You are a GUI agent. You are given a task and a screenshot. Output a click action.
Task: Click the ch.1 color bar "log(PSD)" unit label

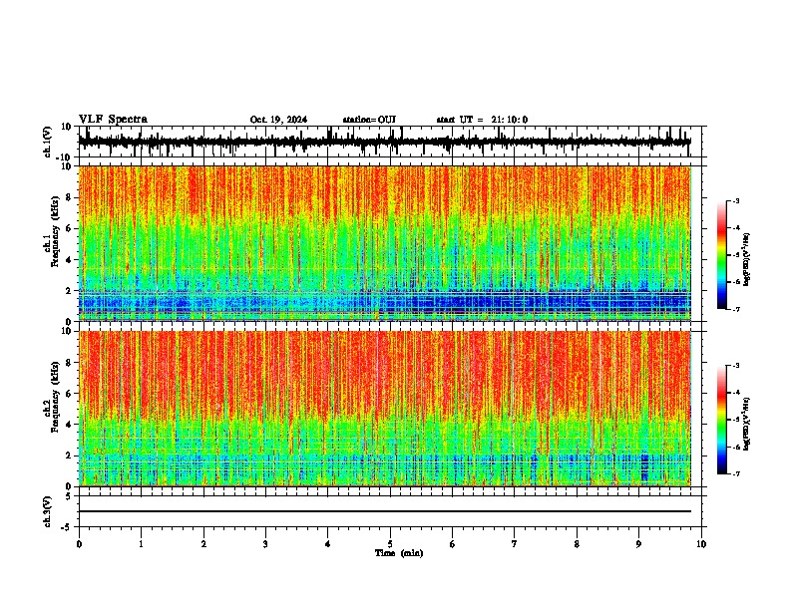pyautogui.click(x=747, y=259)
